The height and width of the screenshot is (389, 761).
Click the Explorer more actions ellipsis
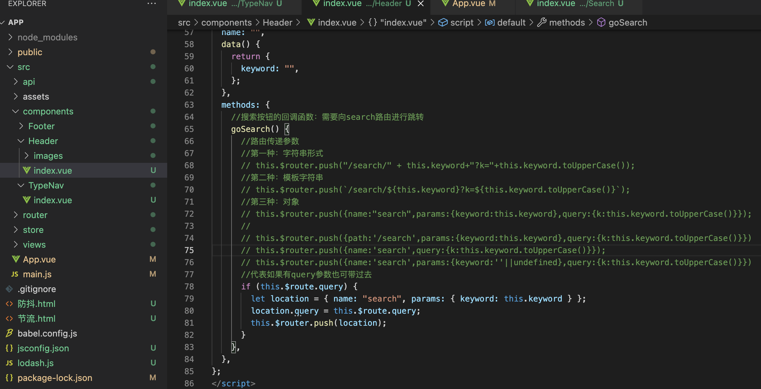pos(152,4)
